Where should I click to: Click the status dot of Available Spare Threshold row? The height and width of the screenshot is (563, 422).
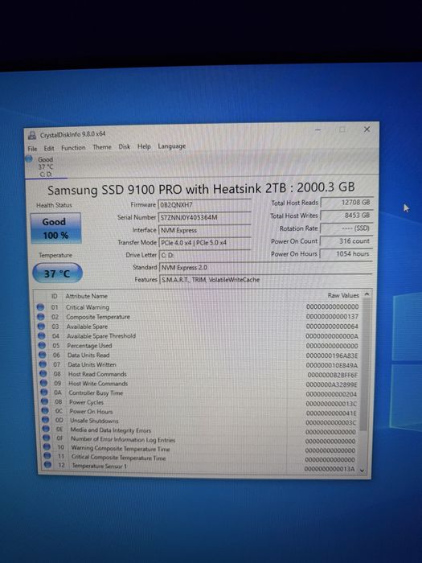42,335
